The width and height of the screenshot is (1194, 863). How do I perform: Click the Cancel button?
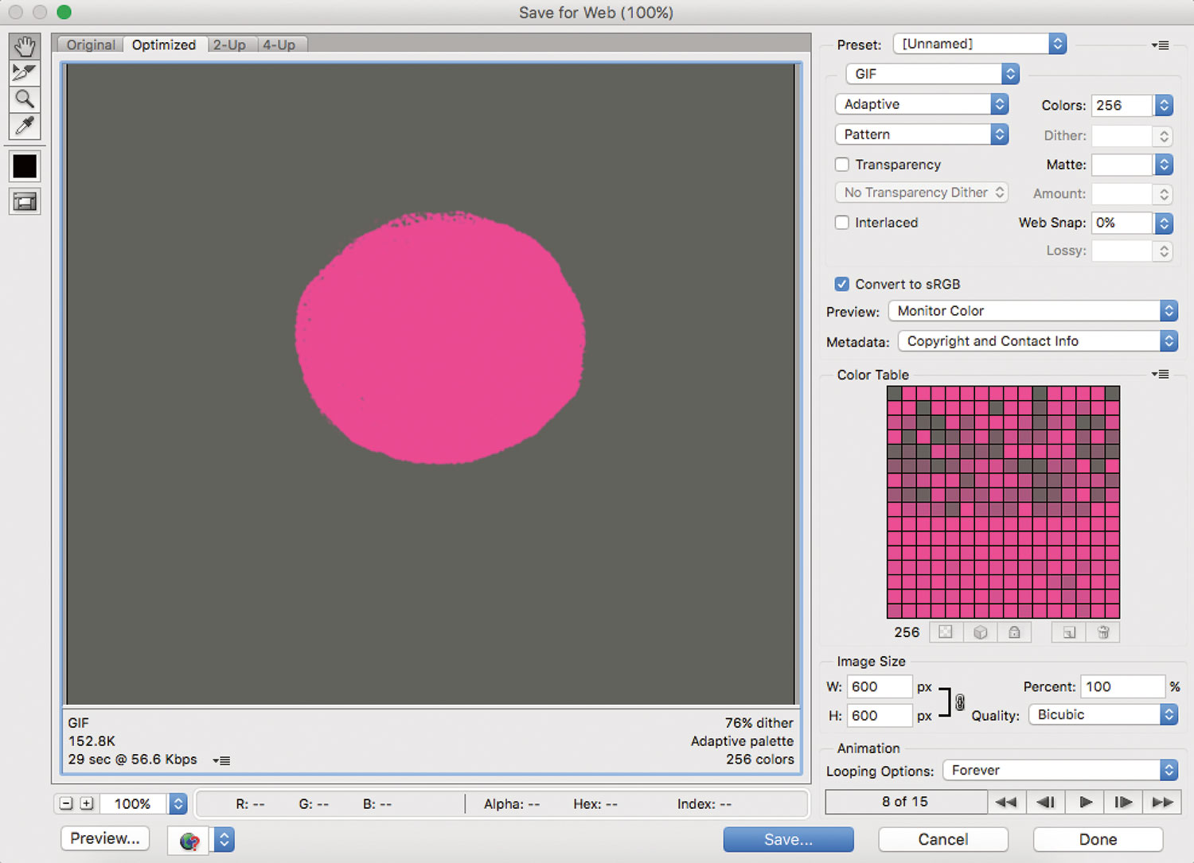coord(943,839)
